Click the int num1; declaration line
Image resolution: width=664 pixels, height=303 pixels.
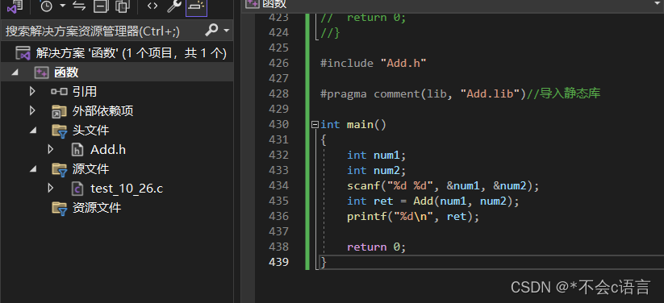tap(377, 156)
